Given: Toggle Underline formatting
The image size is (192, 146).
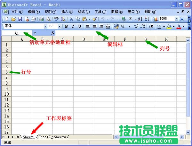Looking at the screenshot, I should 79,26.
